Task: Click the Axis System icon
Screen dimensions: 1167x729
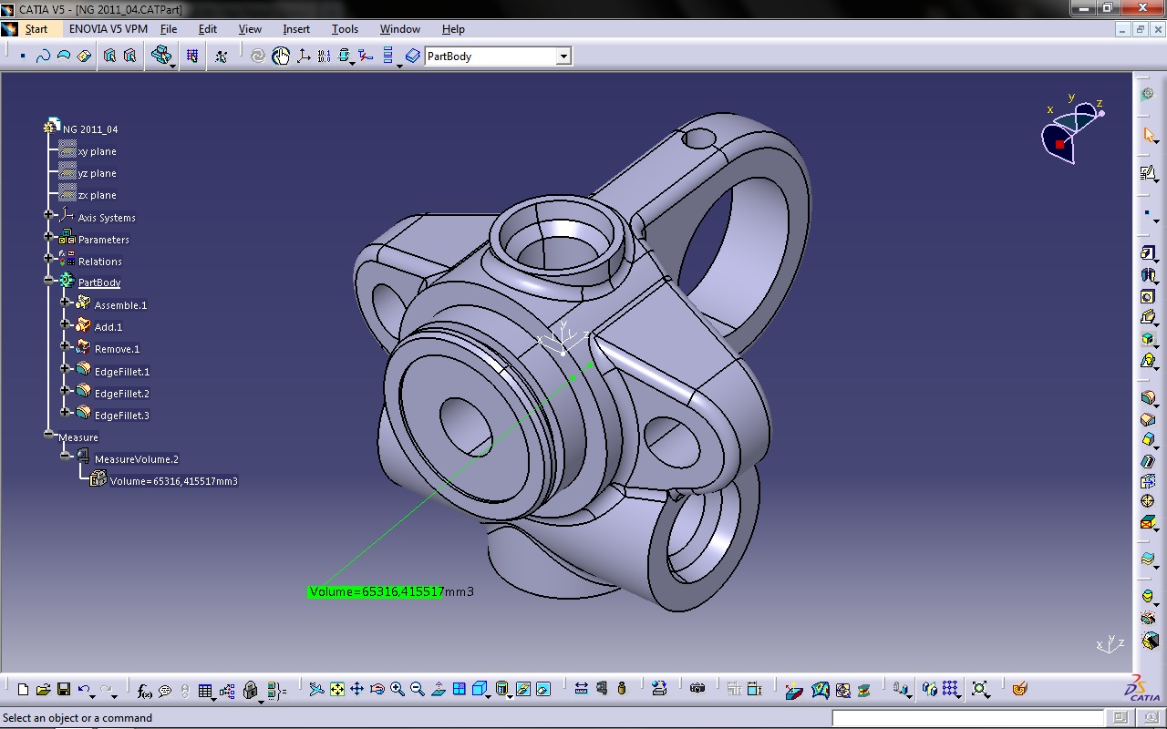Action: pyautogui.click(x=304, y=56)
